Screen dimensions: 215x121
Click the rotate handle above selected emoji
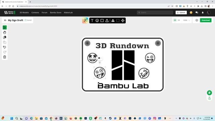click(x=100, y=63)
